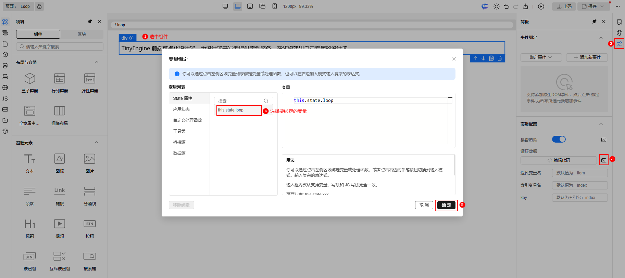Open the 绑定事件 dropdown
Viewport: 625px width, 278px height.
(x=541, y=57)
